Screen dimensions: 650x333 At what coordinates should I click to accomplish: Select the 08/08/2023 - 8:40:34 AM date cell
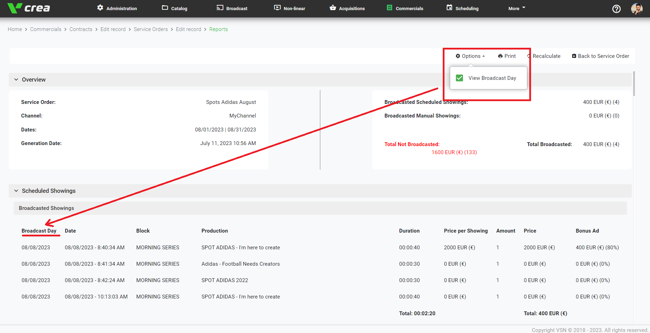(95, 248)
